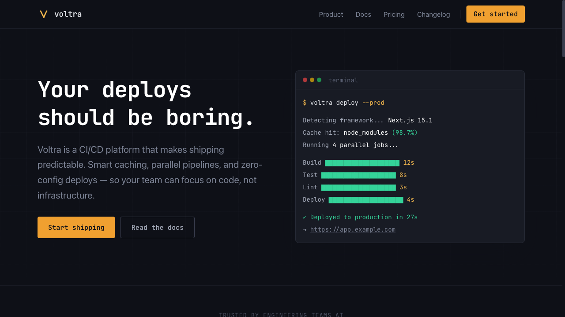Open the Docs nav item

click(363, 15)
